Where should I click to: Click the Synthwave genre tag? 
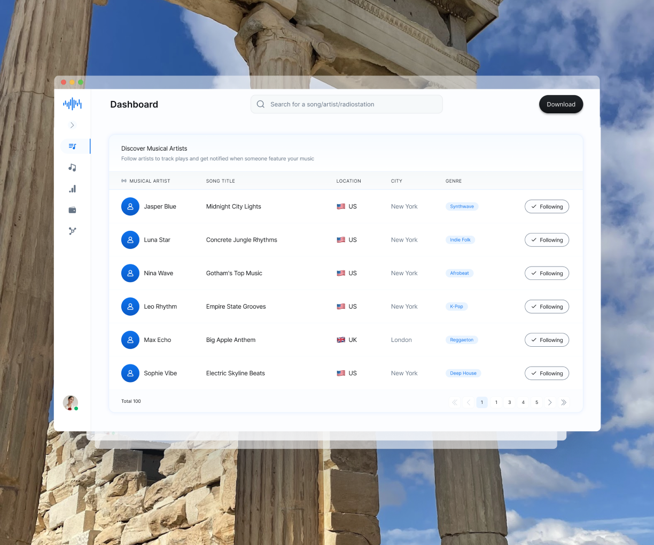(462, 206)
